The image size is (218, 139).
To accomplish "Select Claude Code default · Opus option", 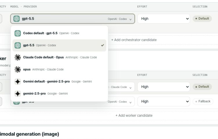I will pos(59,58).
